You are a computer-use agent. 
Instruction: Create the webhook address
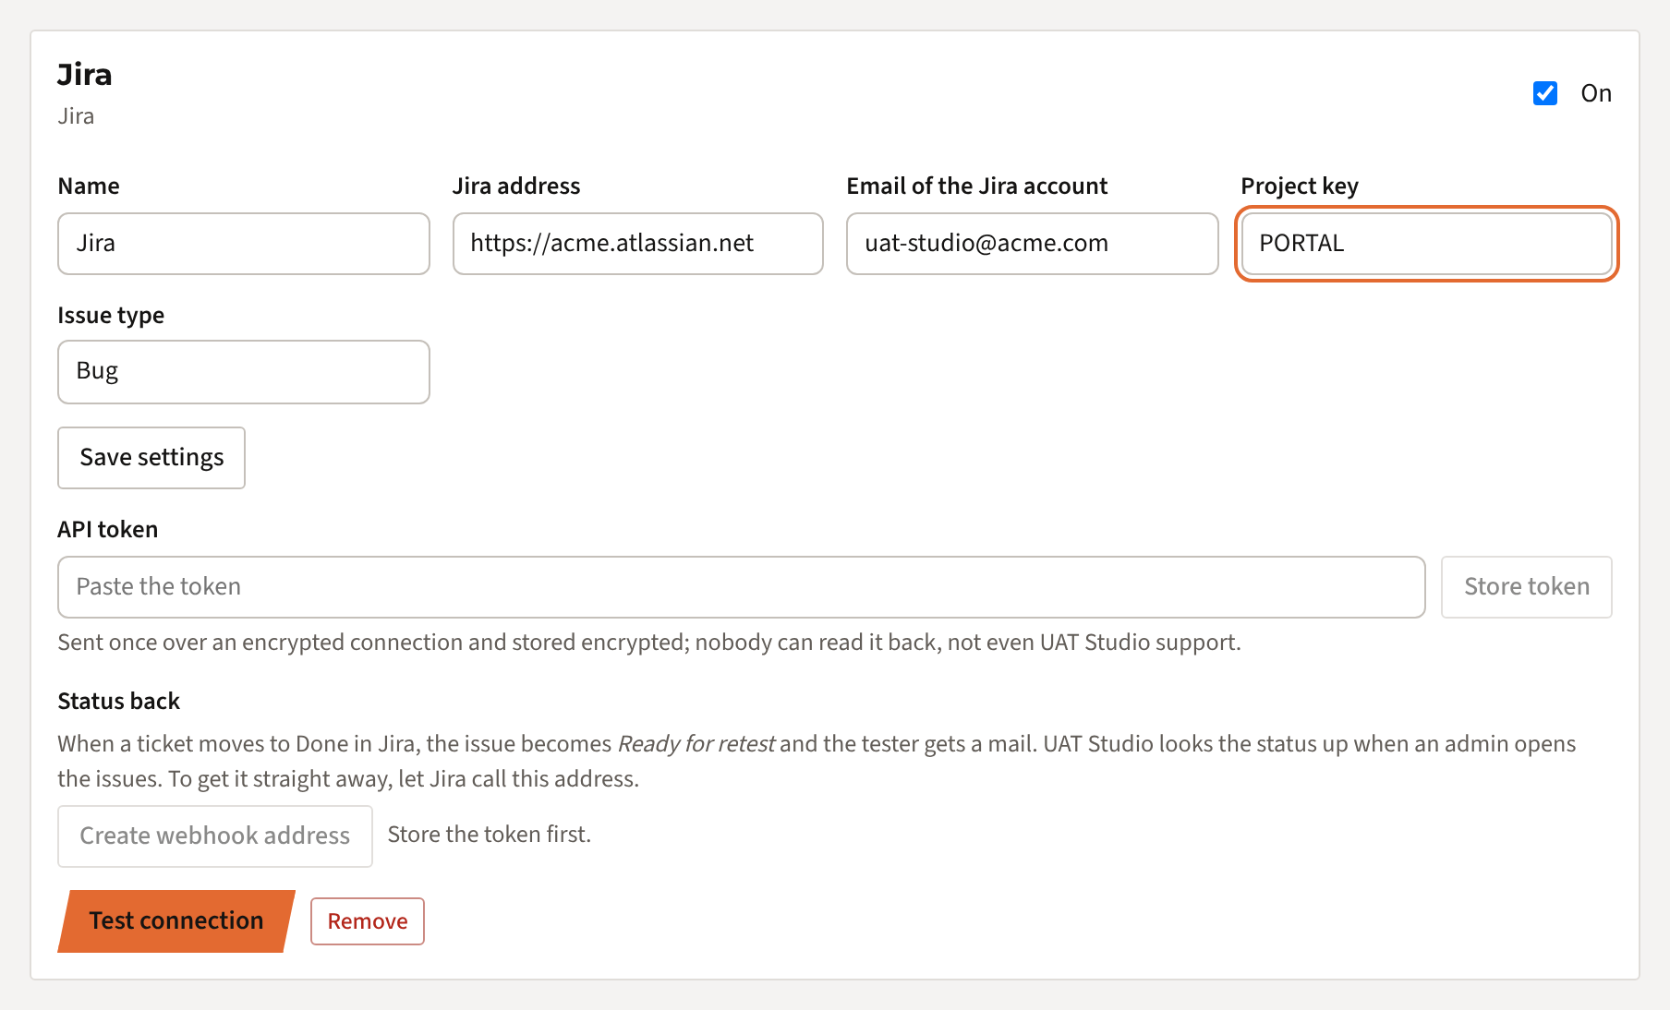point(215,836)
